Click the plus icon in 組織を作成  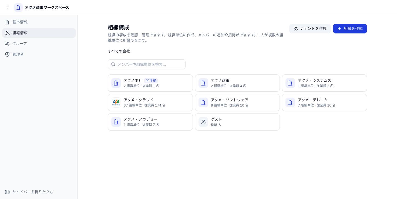point(339,29)
